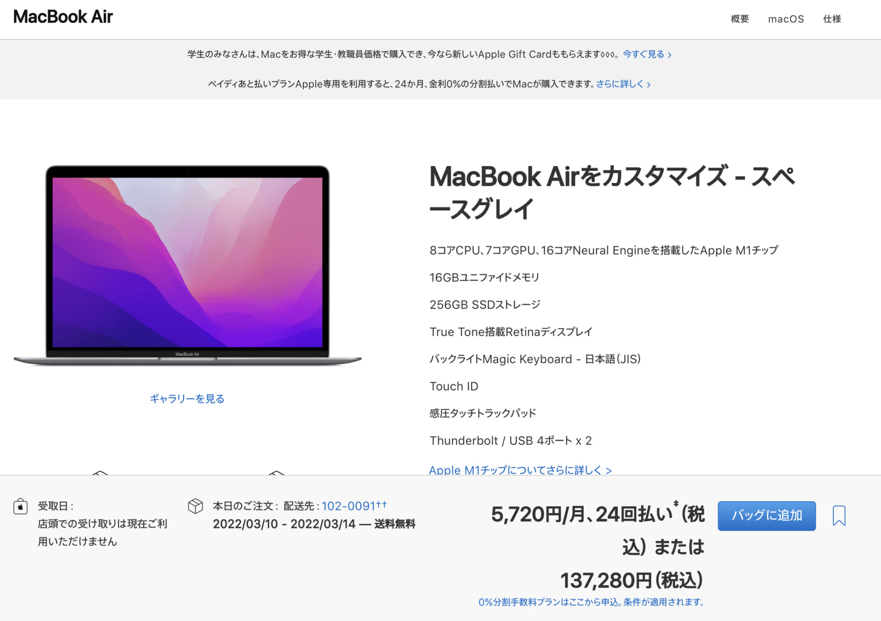The height and width of the screenshot is (621, 881).
Task: Click the partially visible box icon below gallery
Action: pyautogui.click(x=100, y=472)
